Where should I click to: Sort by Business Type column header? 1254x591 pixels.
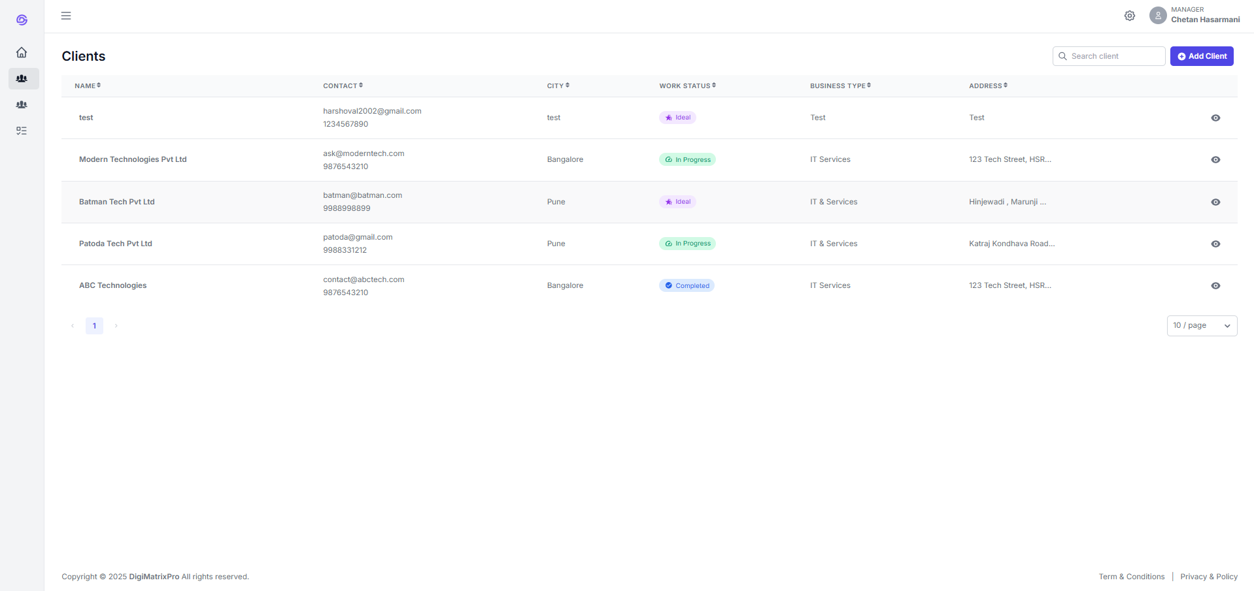840,86
